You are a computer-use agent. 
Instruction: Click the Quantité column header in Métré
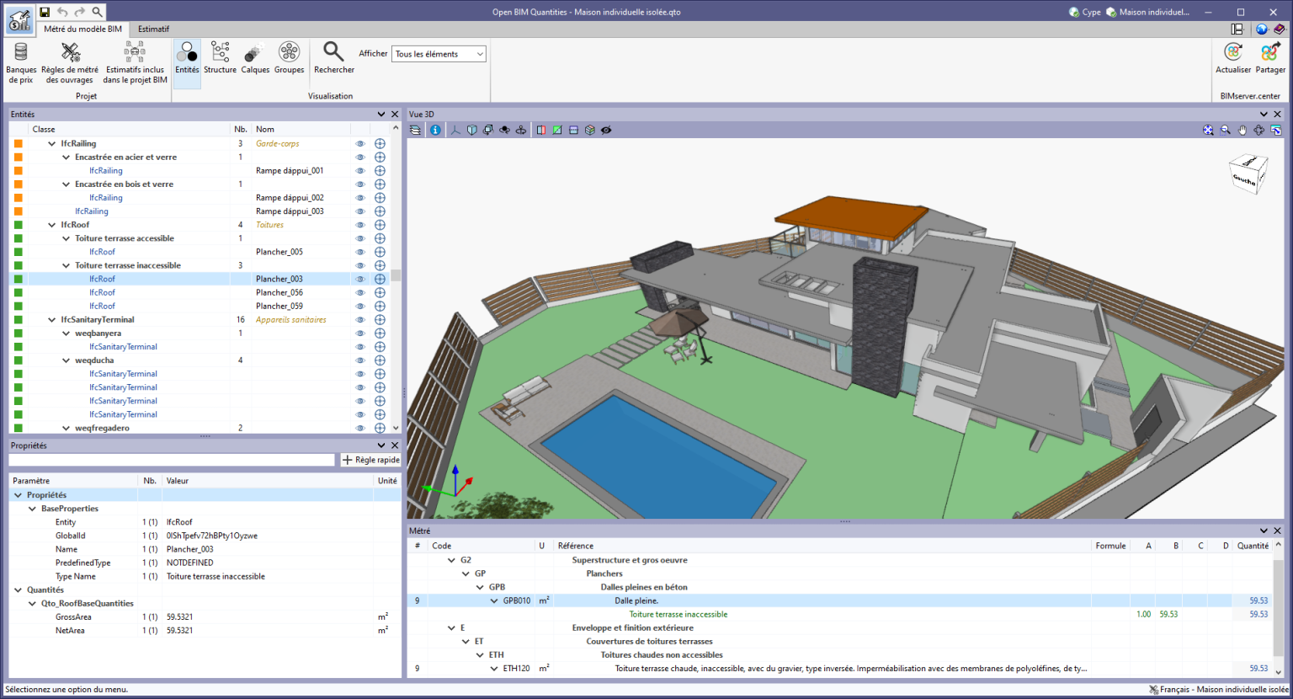[1253, 546]
